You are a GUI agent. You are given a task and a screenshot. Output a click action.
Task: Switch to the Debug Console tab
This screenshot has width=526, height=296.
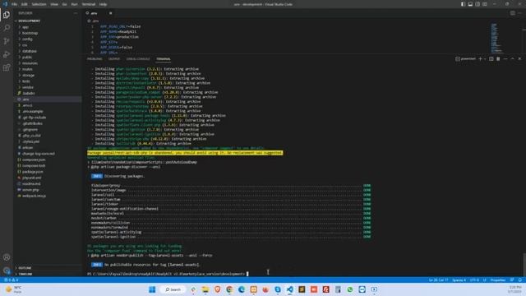[x=138, y=58]
